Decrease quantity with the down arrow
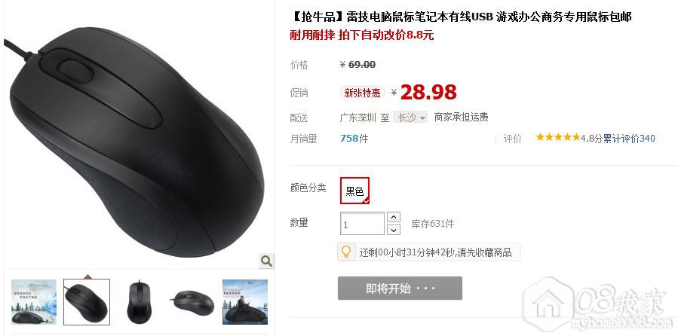 (393, 230)
